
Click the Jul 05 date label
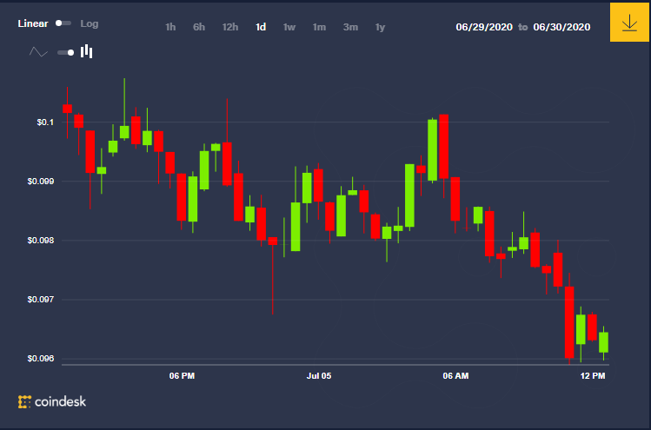(319, 375)
